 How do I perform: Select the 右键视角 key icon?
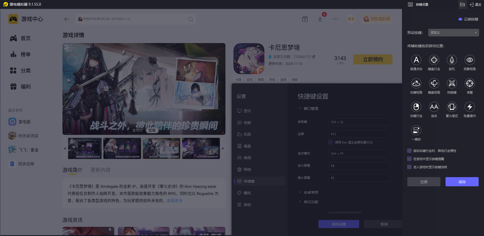416,83
